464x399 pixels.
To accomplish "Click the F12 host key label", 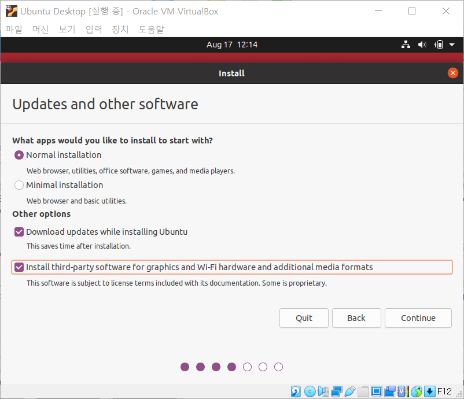I will (x=444, y=391).
